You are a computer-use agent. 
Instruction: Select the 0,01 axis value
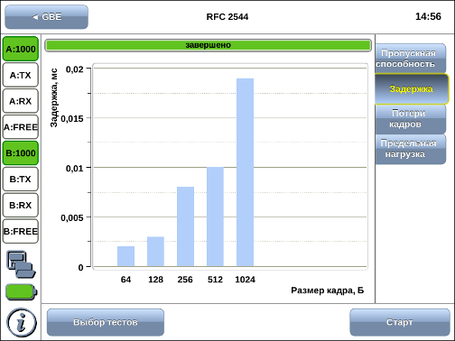[x=75, y=168]
